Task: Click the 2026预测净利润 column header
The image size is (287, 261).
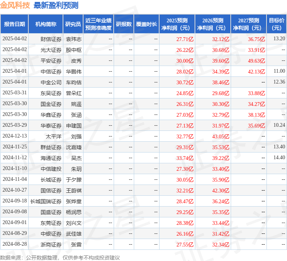Action: (213, 24)
